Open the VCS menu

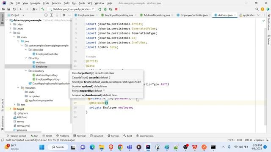(x=90, y=3)
